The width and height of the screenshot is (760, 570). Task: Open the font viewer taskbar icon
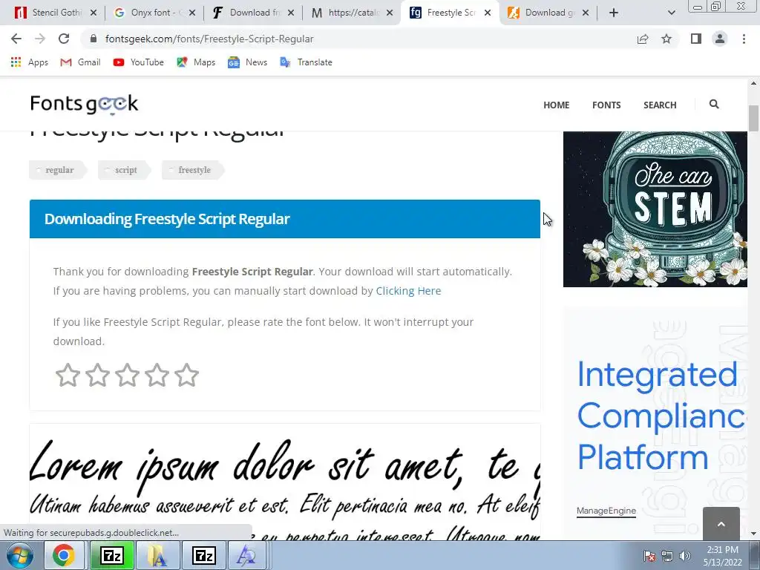pyautogui.click(x=246, y=555)
